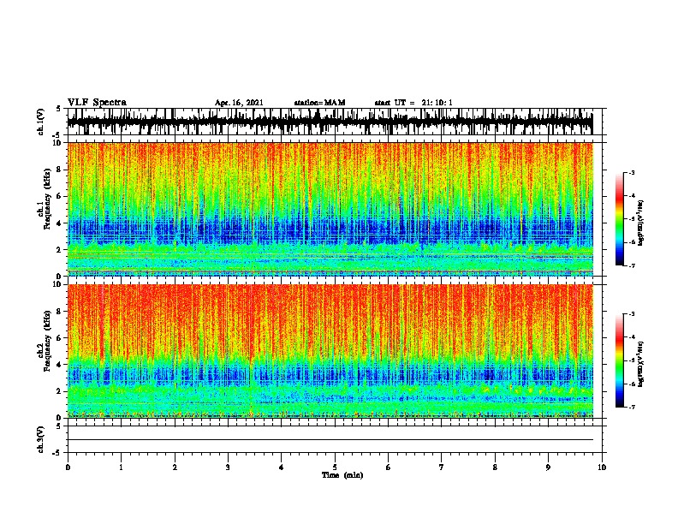
Task: Click the 'ch.3(V)' axis label
Action: 40,439
